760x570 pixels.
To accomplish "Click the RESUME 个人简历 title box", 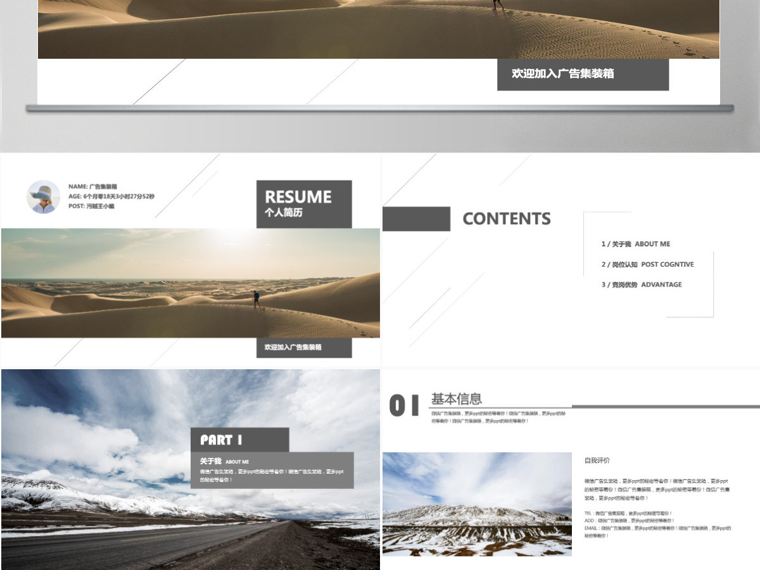I will point(304,204).
